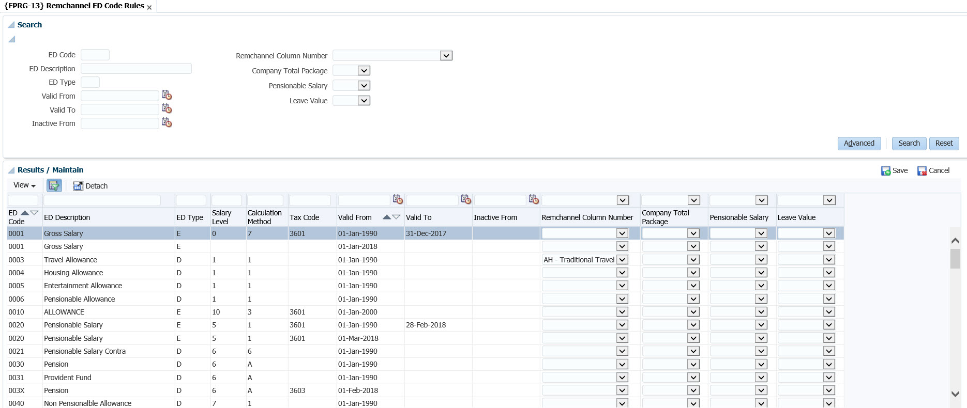
Task: Click the ED Description search input field
Action: point(136,69)
